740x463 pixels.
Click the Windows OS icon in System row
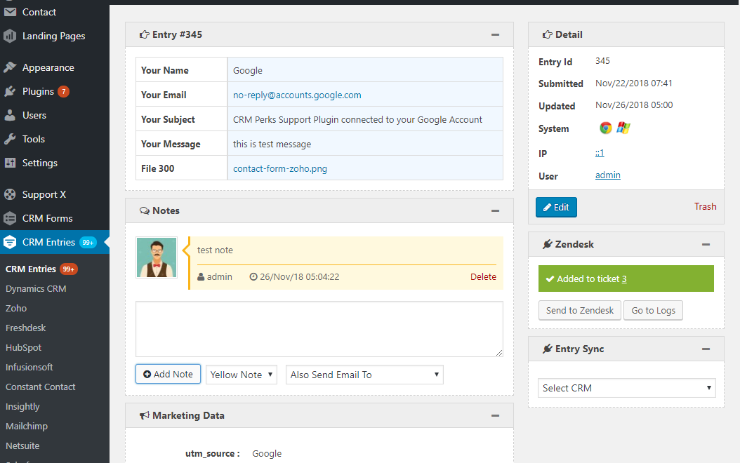[623, 128]
